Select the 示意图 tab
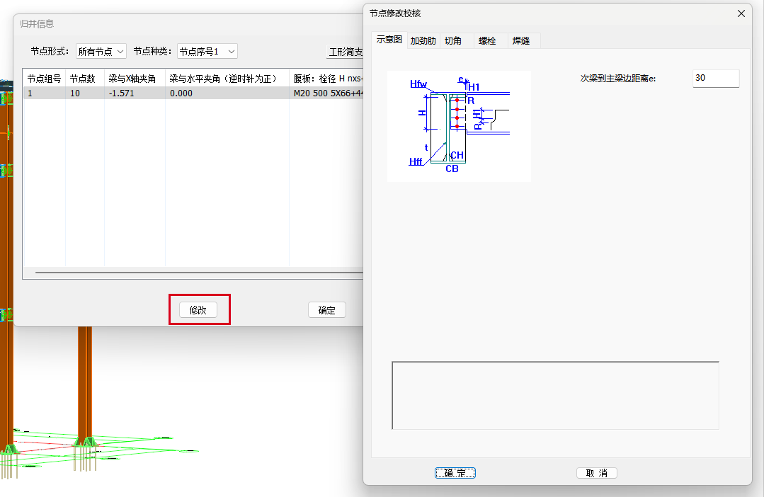 [x=389, y=40]
